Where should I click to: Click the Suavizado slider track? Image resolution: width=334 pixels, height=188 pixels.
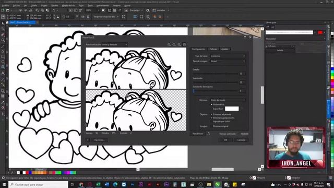click(x=215, y=82)
